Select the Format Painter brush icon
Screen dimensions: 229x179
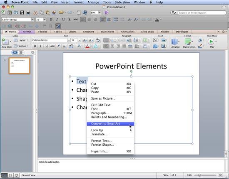54,12
